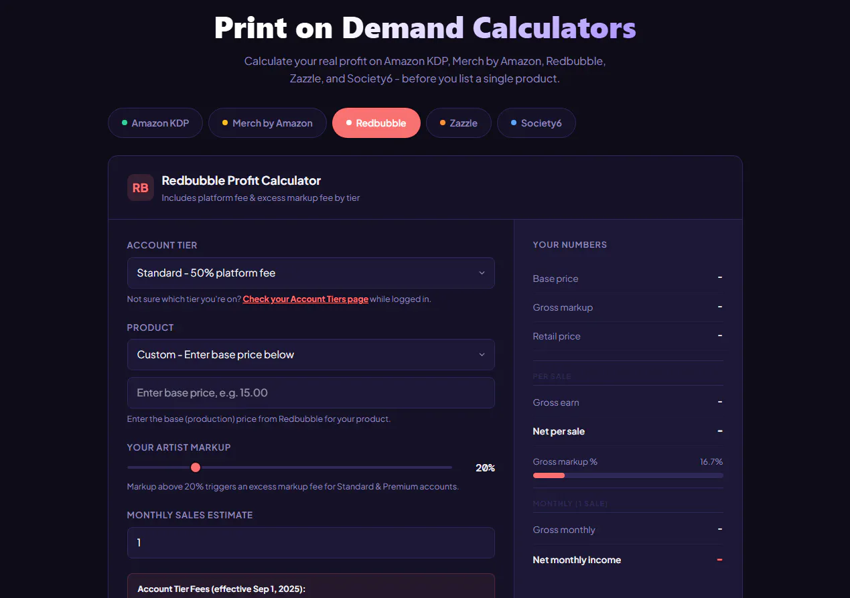The width and height of the screenshot is (850, 598).
Task: Click the Net monthly income label
Action: pos(577,560)
